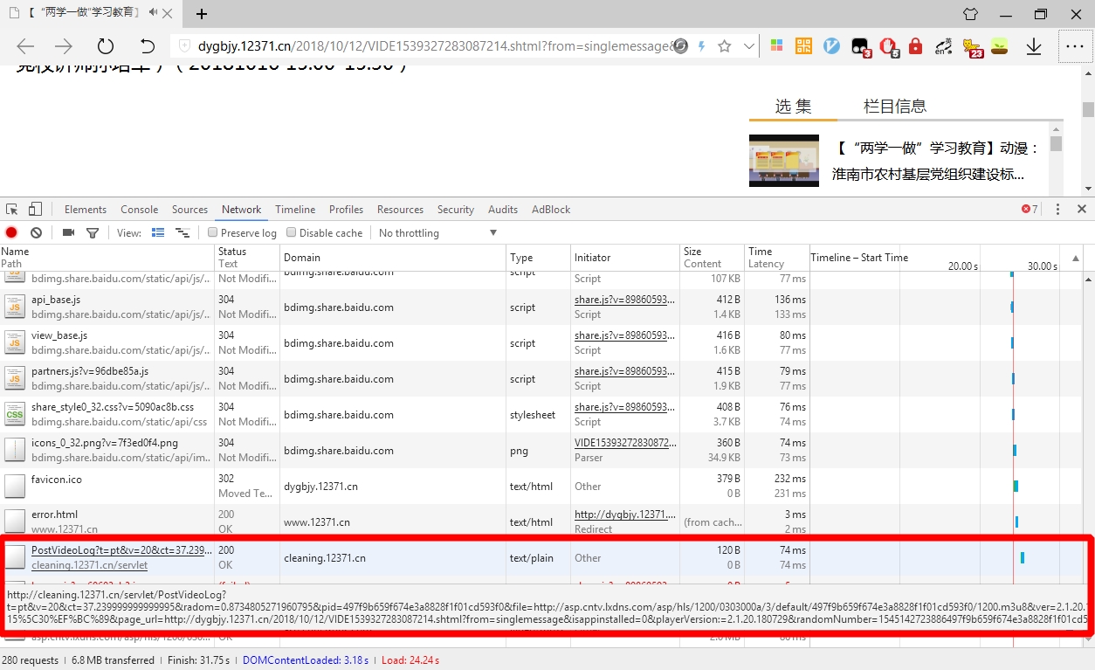Sort by Size column header

click(x=712, y=258)
